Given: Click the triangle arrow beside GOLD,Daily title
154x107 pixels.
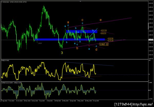Looking at the screenshot, I should [x=2, y=2].
